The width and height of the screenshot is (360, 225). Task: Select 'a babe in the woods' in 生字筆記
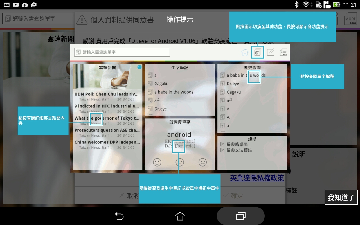[174, 92]
